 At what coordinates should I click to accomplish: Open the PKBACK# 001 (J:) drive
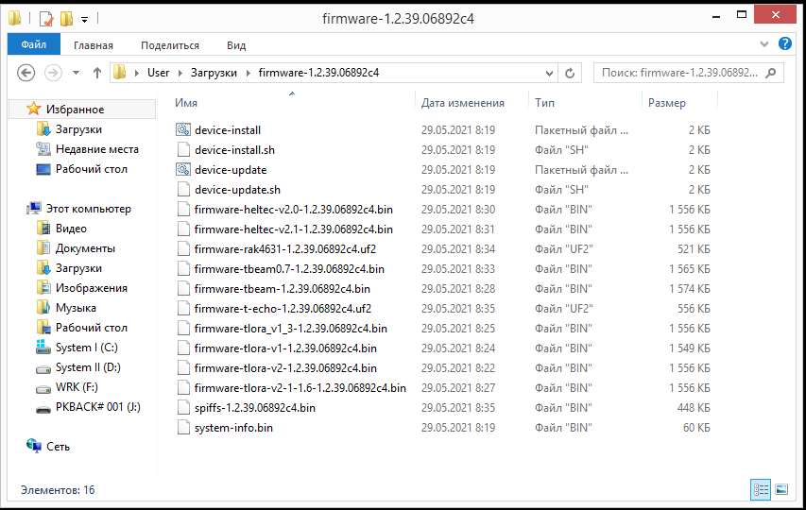(x=98, y=407)
